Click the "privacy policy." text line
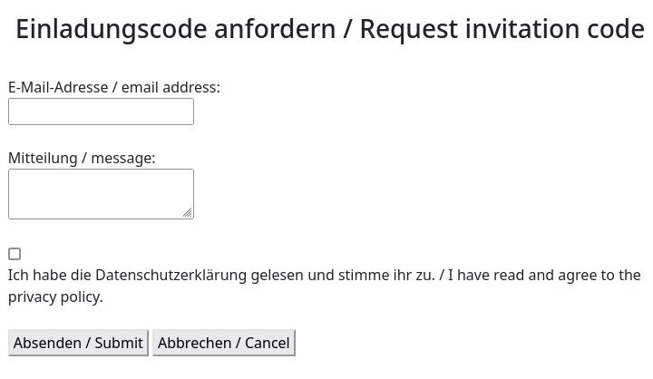 click(55, 296)
